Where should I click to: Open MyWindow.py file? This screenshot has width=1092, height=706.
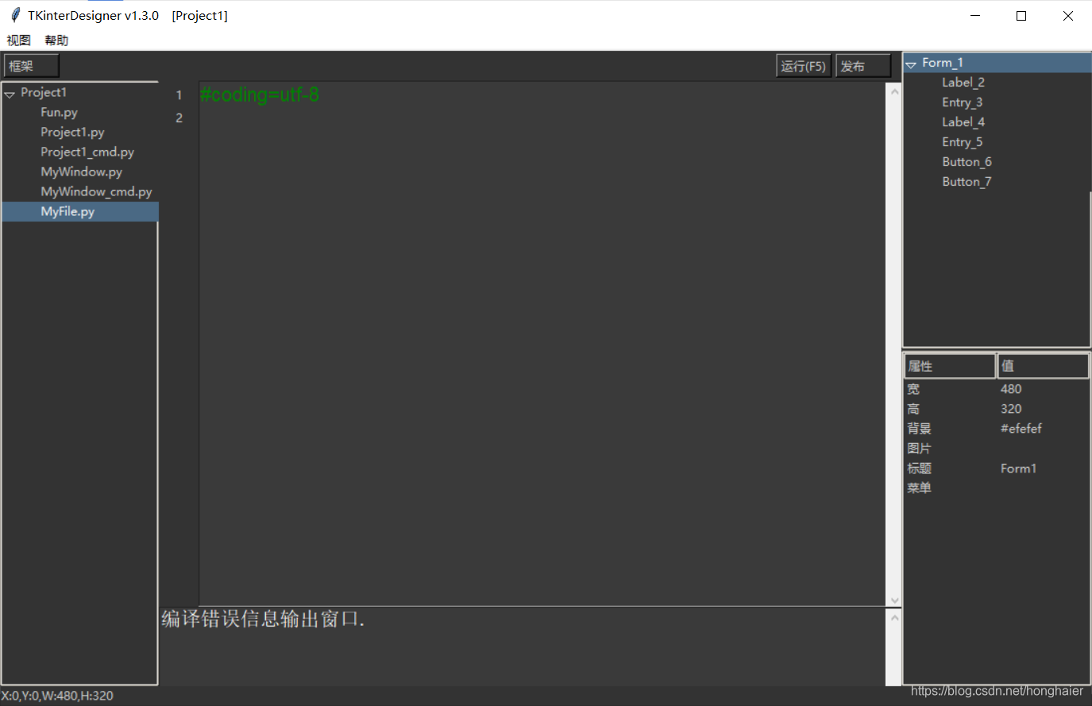(82, 172)
